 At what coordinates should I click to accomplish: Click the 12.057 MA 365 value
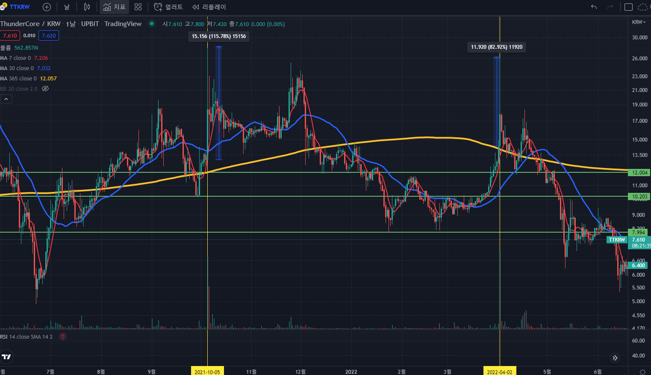[x=48, y=79]
